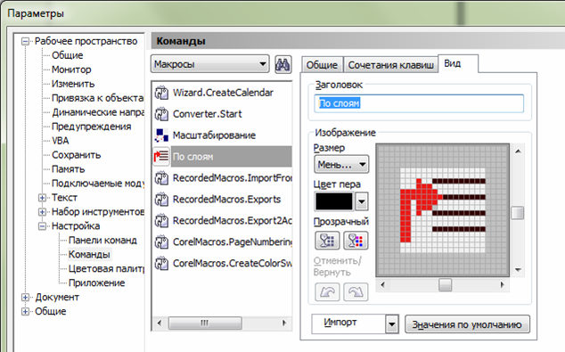Viewport: 565px width, 352px height.
Task: Click the black Цвет пера swatch
Action: 334,201
